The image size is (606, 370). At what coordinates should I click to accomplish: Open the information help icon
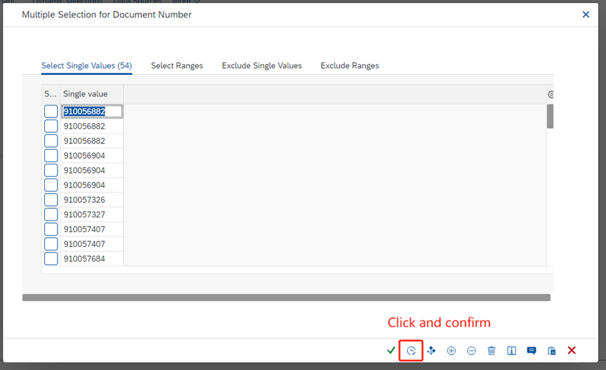(x=511, y=350)
